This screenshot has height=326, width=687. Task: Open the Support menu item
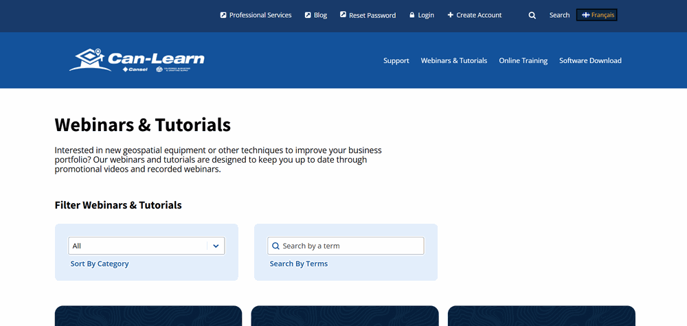(x=396, y=60)
